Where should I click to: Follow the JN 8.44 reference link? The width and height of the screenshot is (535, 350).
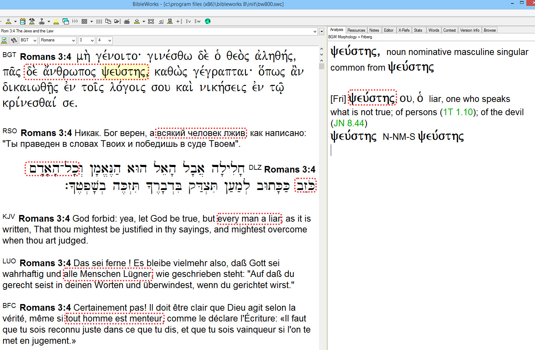[349, 123]
